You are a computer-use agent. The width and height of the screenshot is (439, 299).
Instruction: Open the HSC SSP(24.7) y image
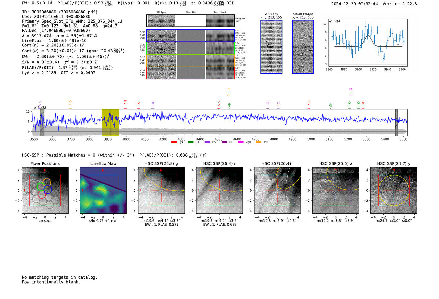coord(394,190)
